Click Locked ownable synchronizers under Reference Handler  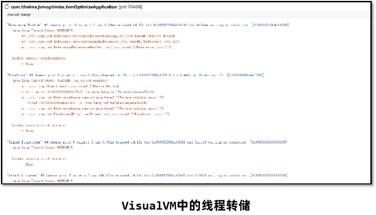pos(40,58)
